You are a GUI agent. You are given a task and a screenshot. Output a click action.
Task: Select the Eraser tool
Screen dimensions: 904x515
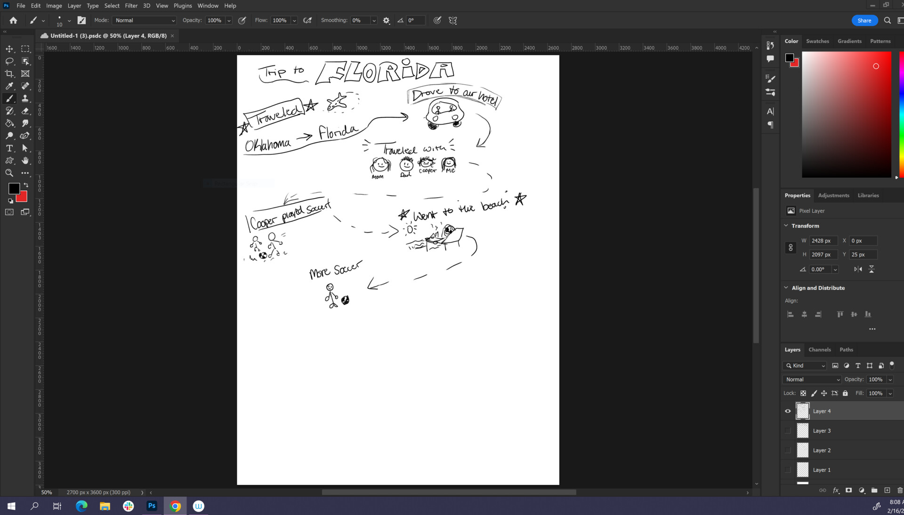click(25, 111)
